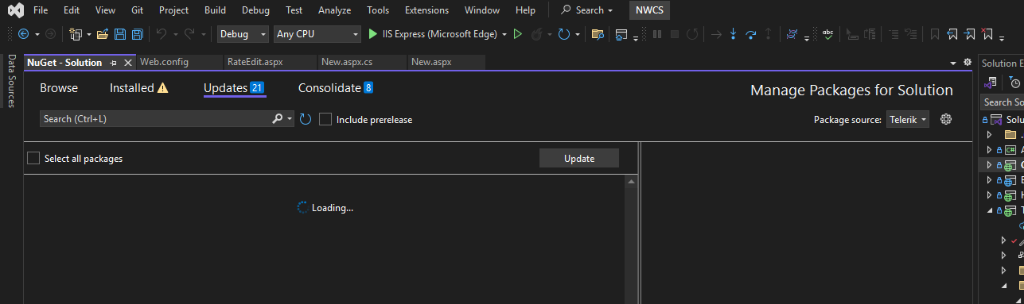Viewport: 1024px width, 304px height.
Task: Toggle pin on NuGet - Solution tab
Action: [113, 63]
